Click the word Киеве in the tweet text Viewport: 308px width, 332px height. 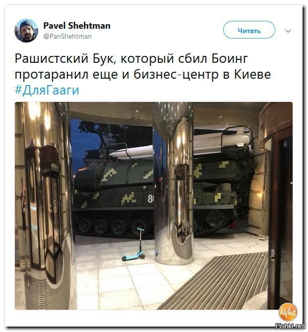(252, 74)
